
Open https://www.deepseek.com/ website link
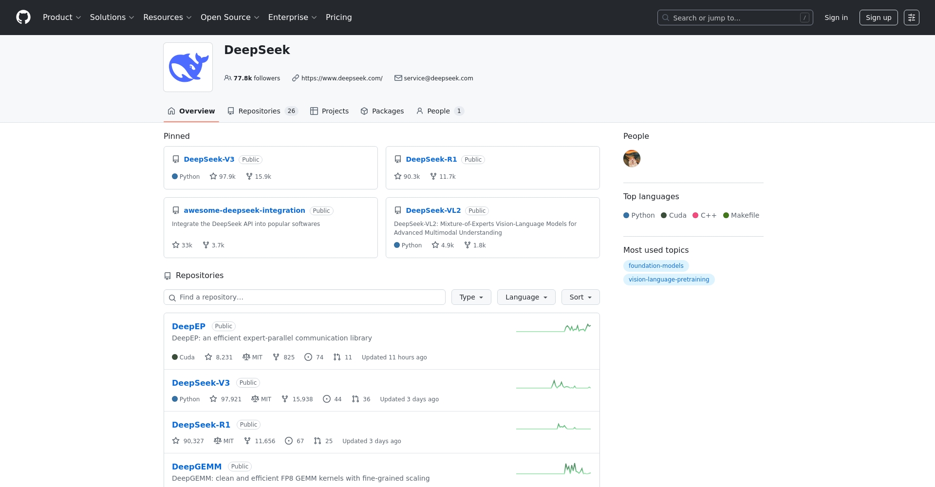(x=342, y=78)
